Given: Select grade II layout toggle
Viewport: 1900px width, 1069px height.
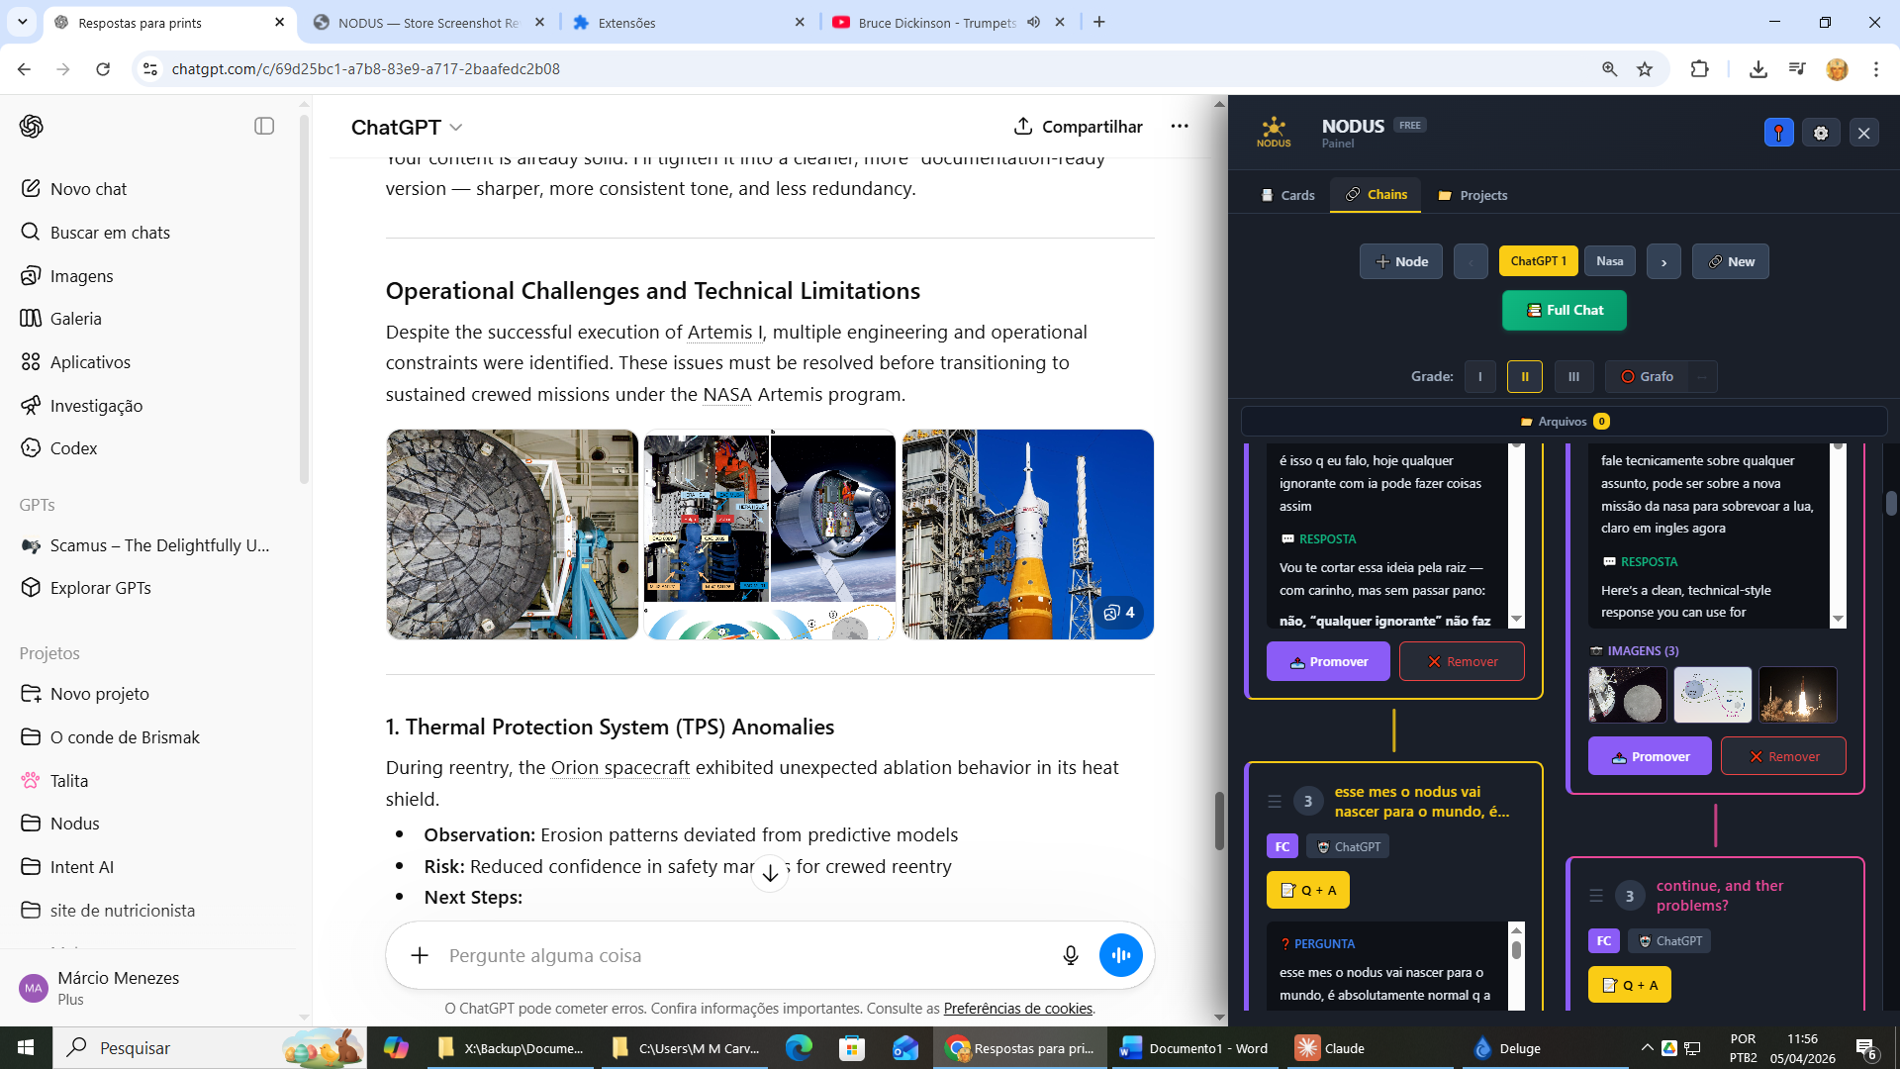Looking at the screenshot, I should click(1524, 376).
